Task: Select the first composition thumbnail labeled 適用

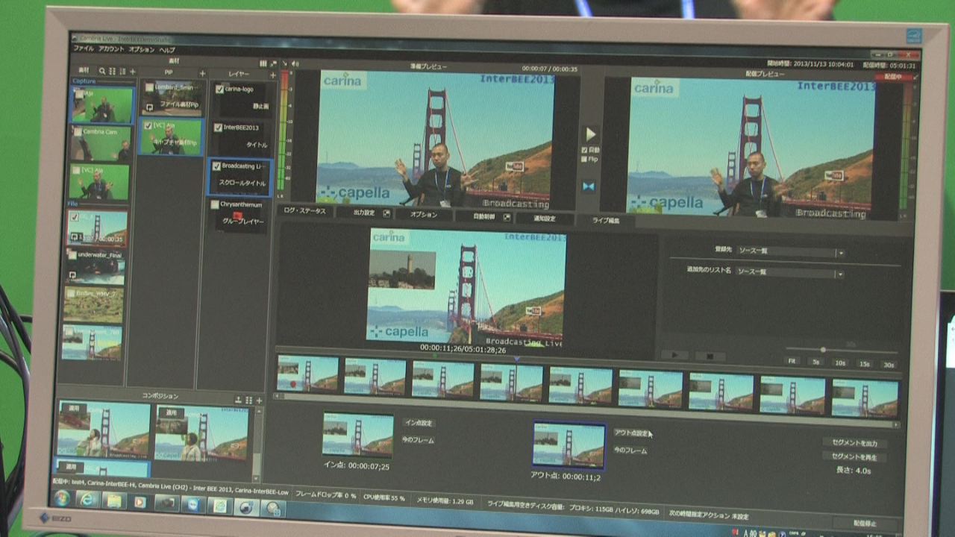Action: coord(104,430)
